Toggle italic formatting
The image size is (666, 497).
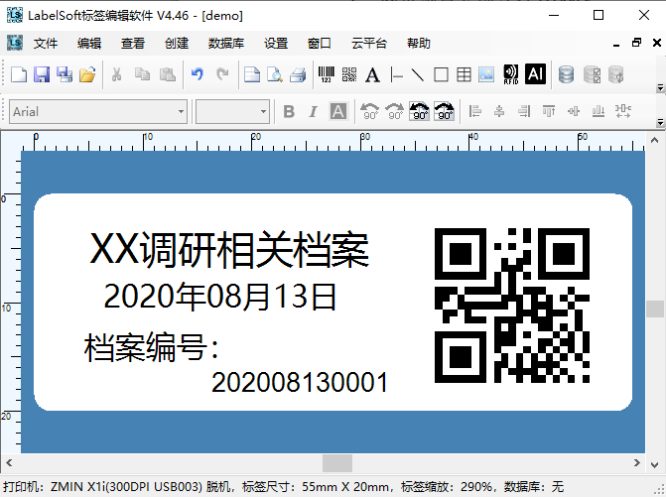(x=313, y=112)
